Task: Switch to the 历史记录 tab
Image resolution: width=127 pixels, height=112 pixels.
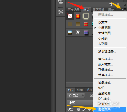Action: (73, 10)
